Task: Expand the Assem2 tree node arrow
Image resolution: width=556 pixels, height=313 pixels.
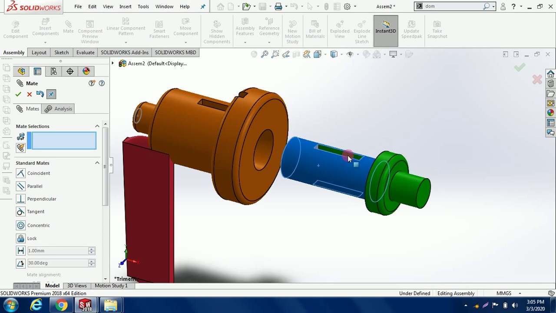Action: coord(113,63)
